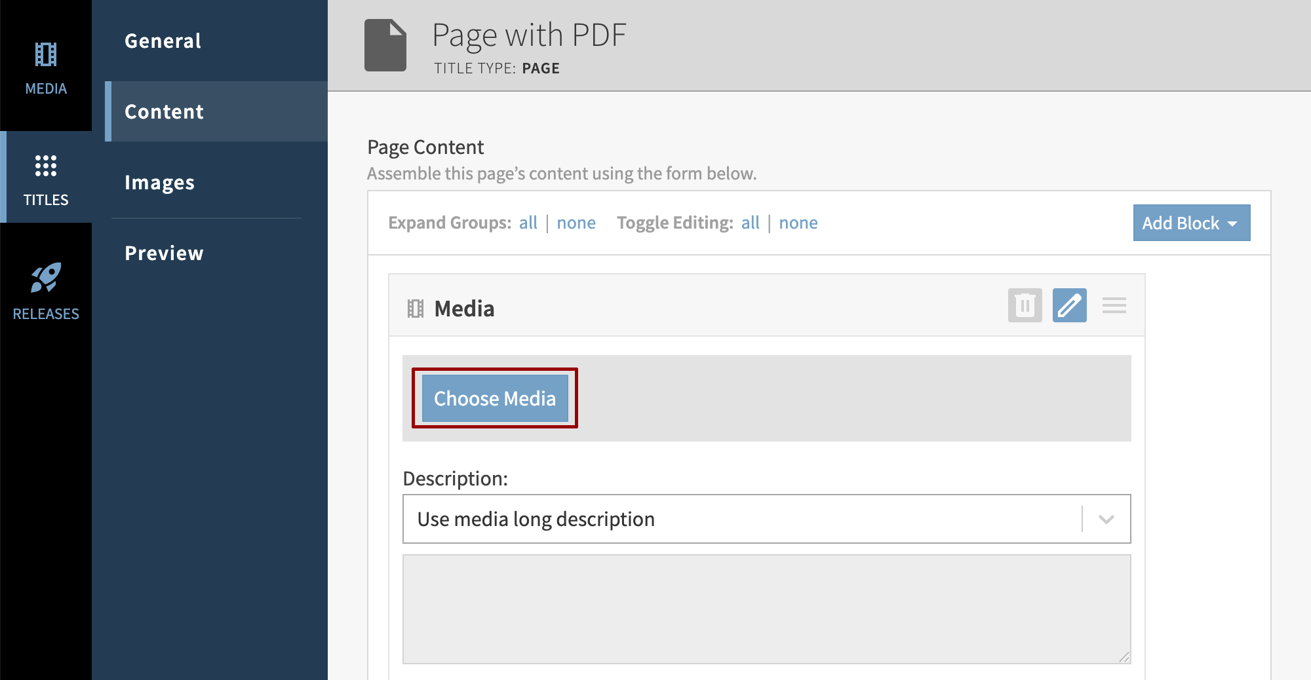Open the Titles grid icon
The image size is (1311, 680).
pyautogui.click(x=46, y=166)
